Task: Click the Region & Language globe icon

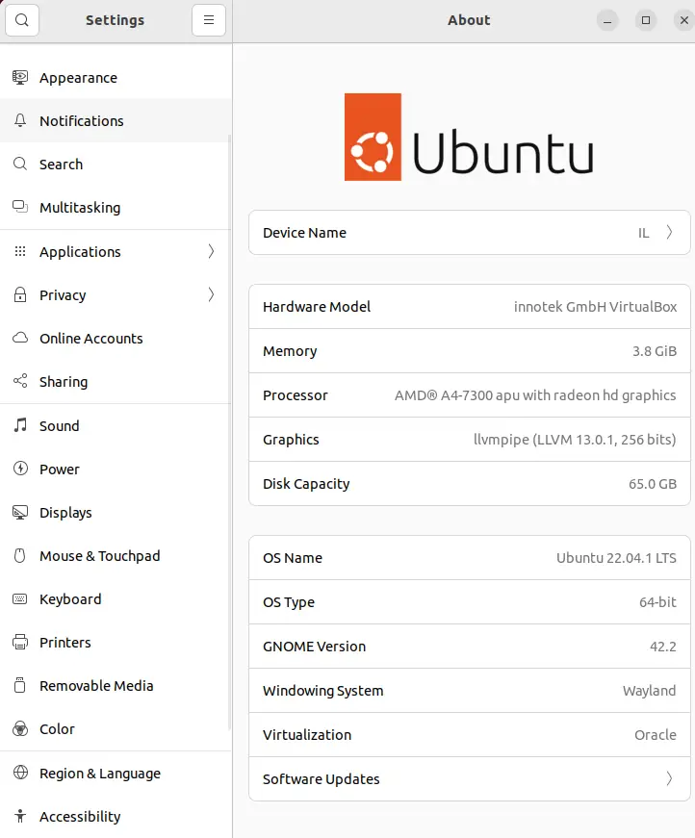Action: pyautogui.click(x=20, y=773)
